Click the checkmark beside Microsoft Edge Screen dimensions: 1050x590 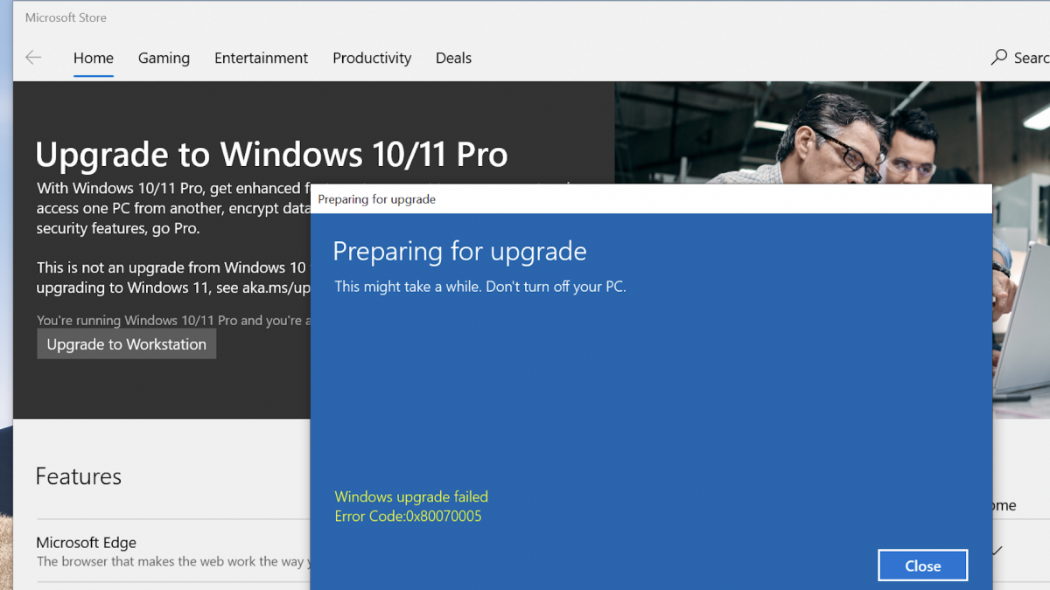(x=997, y=550)
